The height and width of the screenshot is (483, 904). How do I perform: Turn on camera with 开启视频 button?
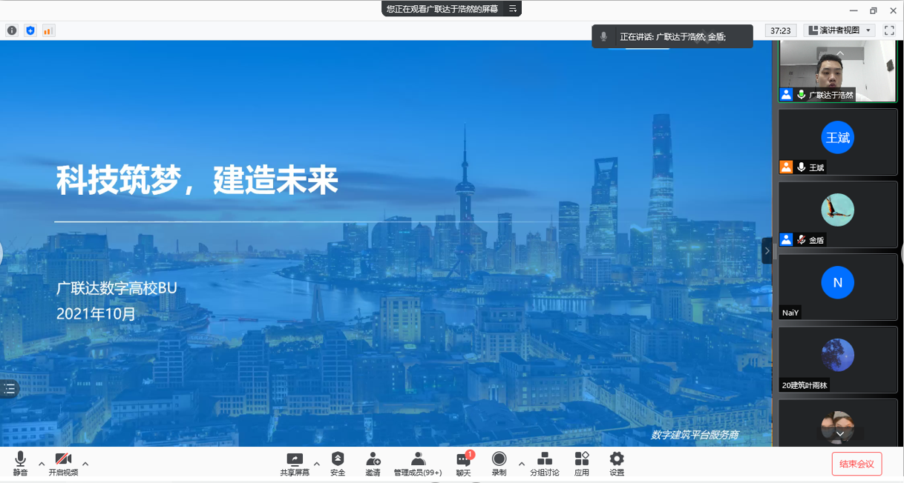tap(63, 464)
